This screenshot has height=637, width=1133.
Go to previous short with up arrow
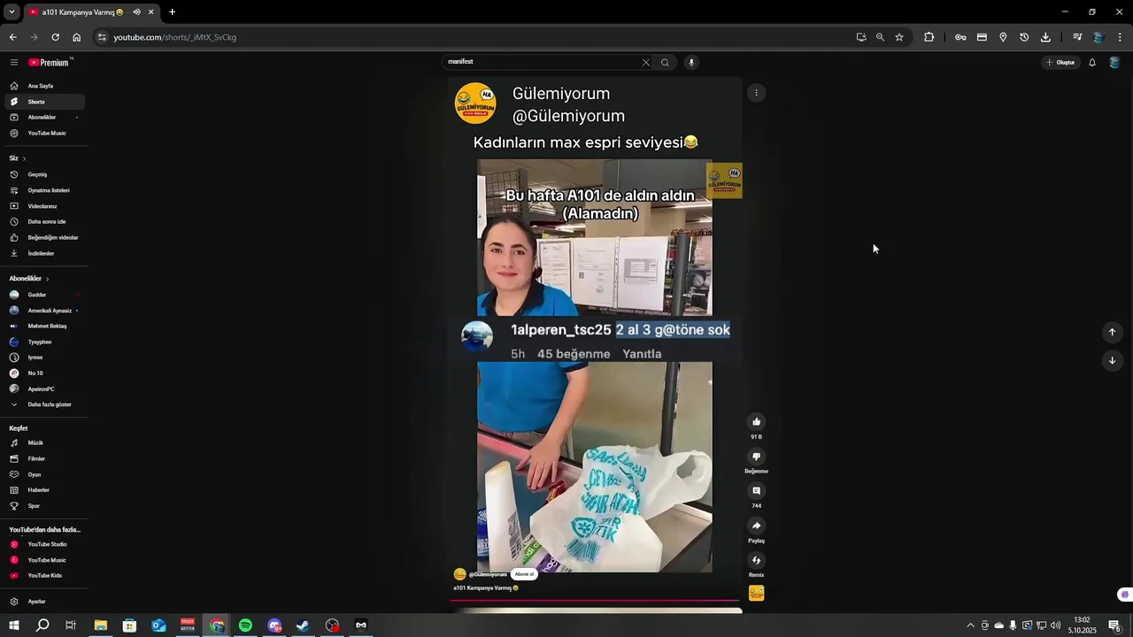(x=1112, y=332)
